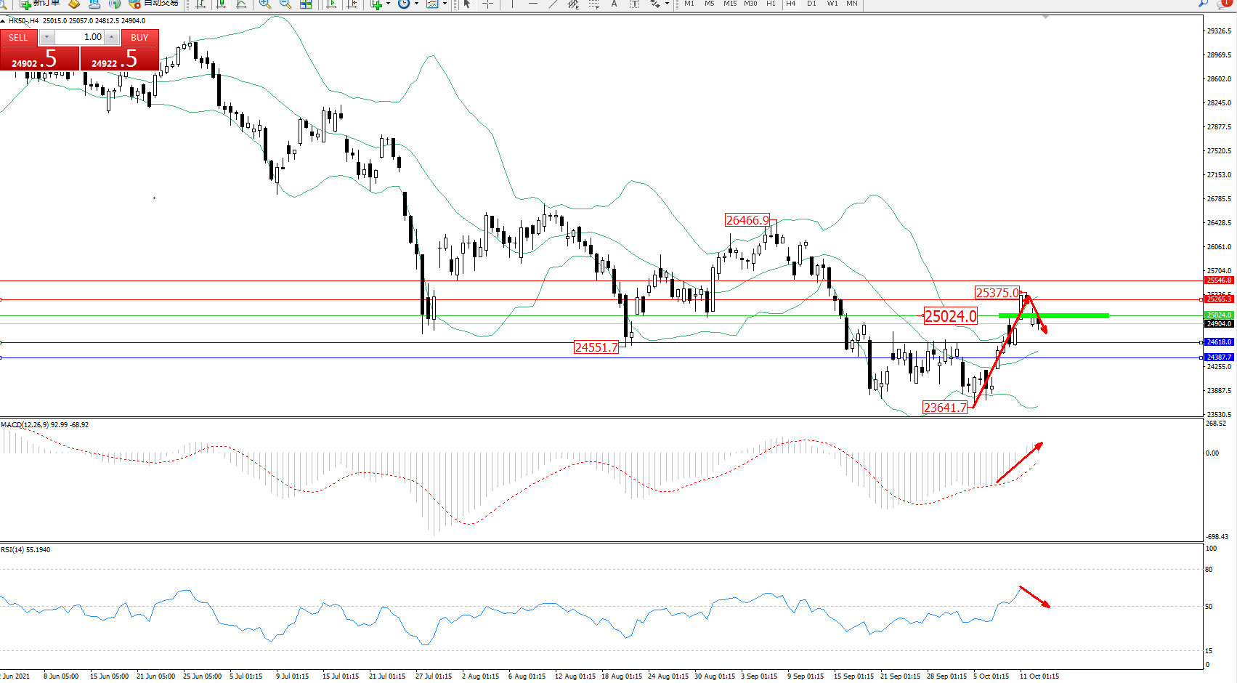Expand the Periods clock dropdown arrow
Viewport: 1237px width, 683px height.
(416, 4)
